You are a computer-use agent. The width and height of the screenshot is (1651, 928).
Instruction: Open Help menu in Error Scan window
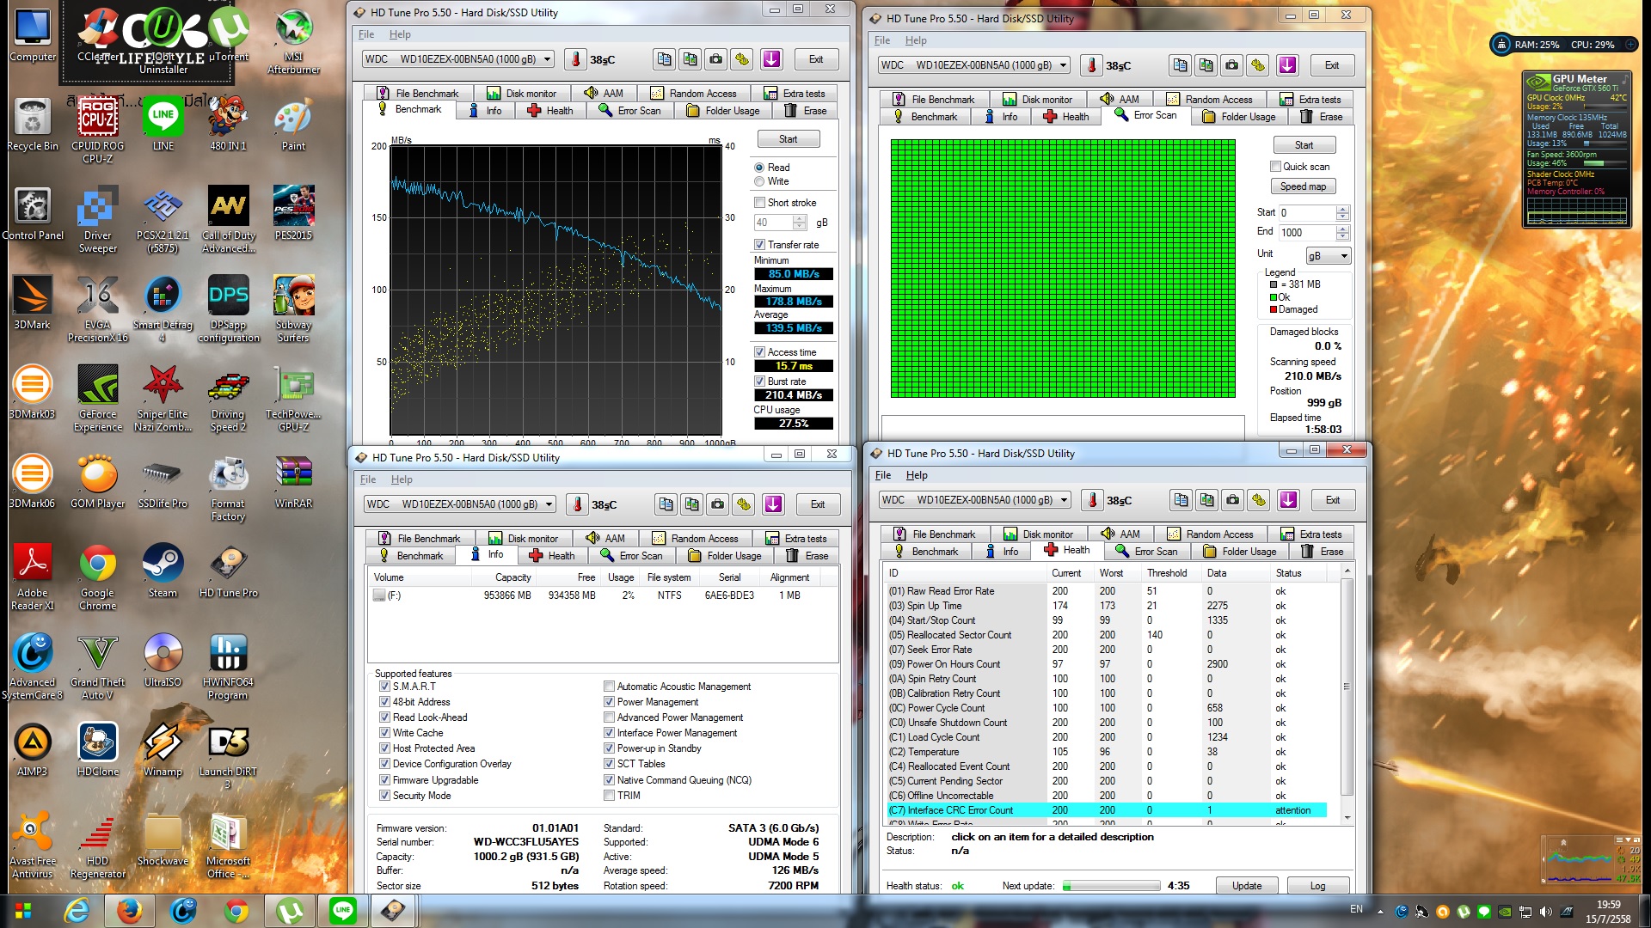point(916,40)
